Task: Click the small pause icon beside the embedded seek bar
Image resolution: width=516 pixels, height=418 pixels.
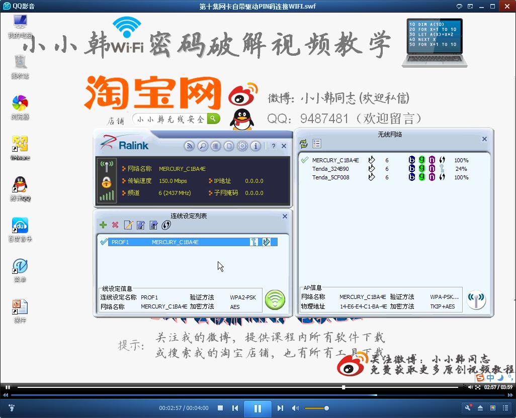Action: click(x=8, y=387)
